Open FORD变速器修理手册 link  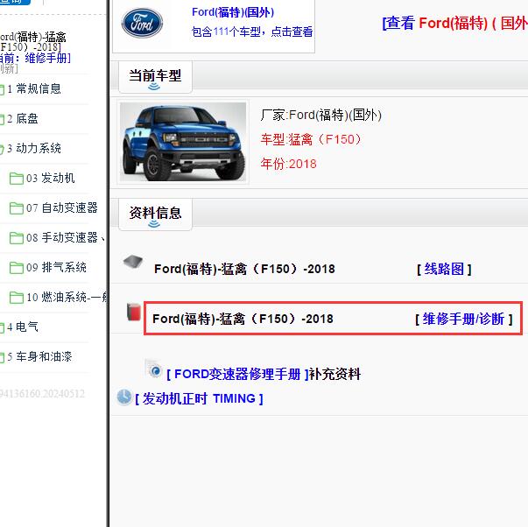[x=237, y=374]
